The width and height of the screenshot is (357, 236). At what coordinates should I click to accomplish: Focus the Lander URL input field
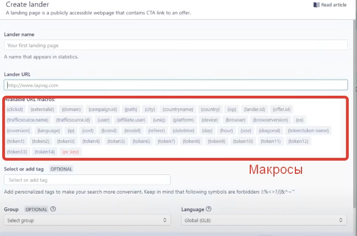(x=175, y=85)
